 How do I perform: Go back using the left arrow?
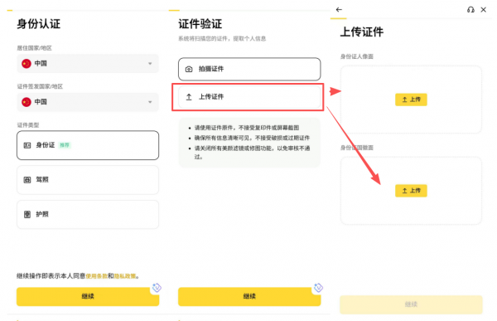pyautogui.click(x=339, y=9)
